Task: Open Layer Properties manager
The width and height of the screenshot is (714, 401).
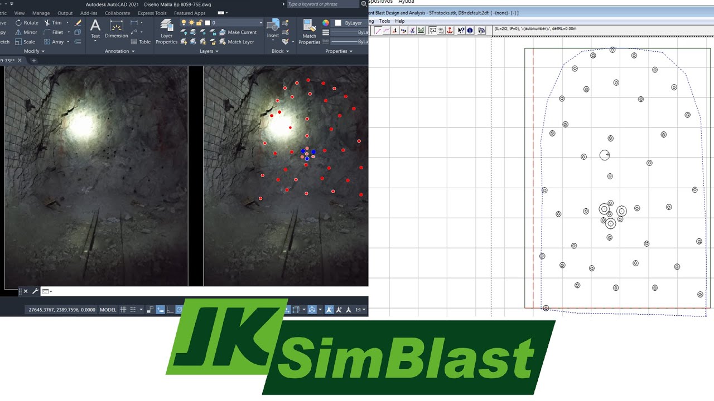Action: [166, 31]
